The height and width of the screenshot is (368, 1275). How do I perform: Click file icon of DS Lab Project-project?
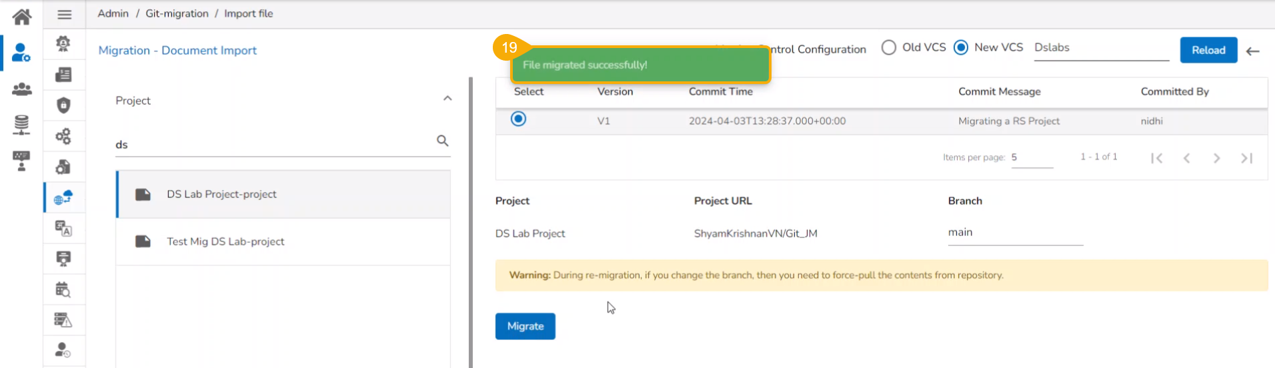point(143,194)
